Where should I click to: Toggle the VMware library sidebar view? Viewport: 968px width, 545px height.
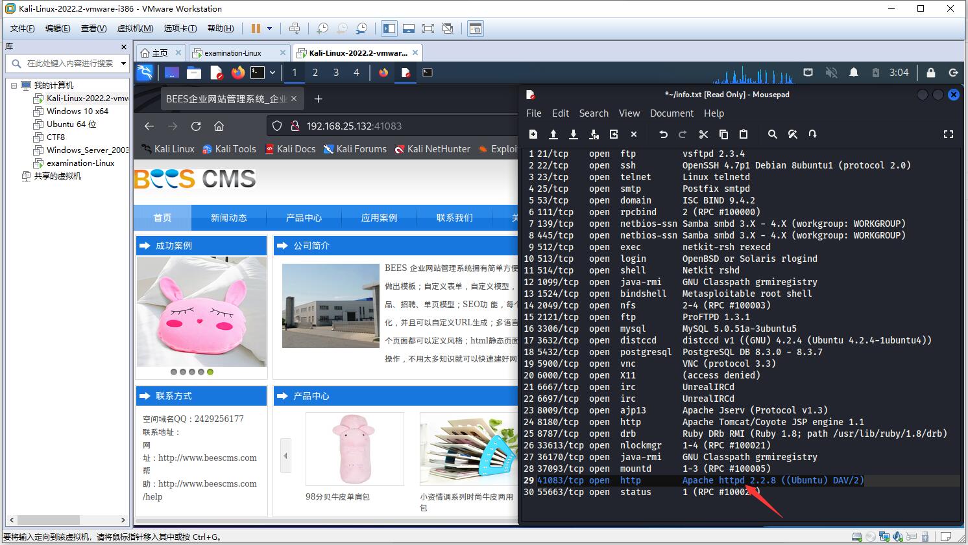389,29
